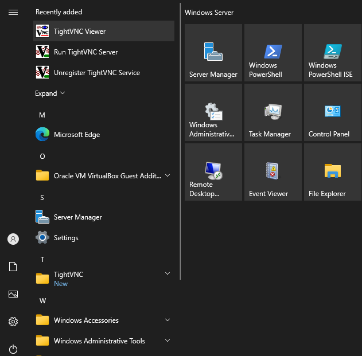Open the Windows Accessories folder
362x356 pixels.
[x=104, y=320]
